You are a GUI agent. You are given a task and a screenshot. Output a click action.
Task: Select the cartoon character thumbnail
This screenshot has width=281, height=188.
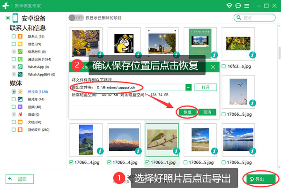point(124,44)
